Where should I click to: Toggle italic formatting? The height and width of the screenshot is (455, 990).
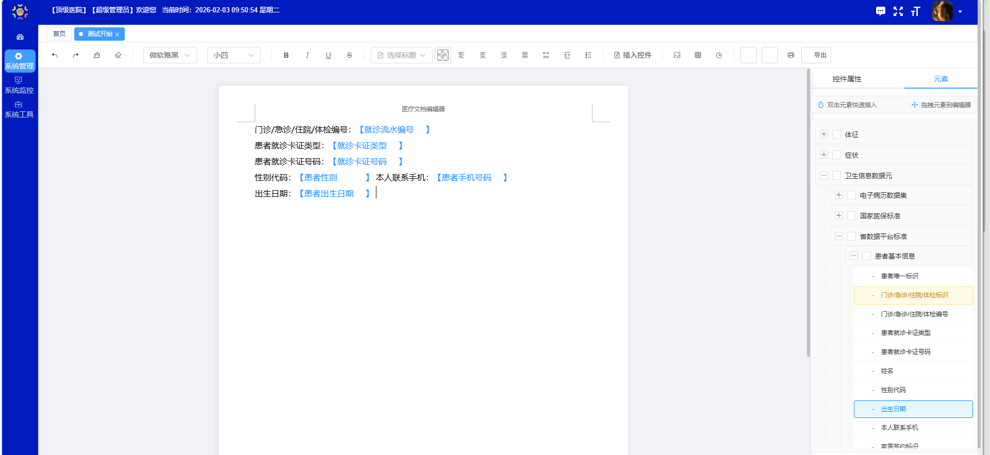tap(307, 55)
